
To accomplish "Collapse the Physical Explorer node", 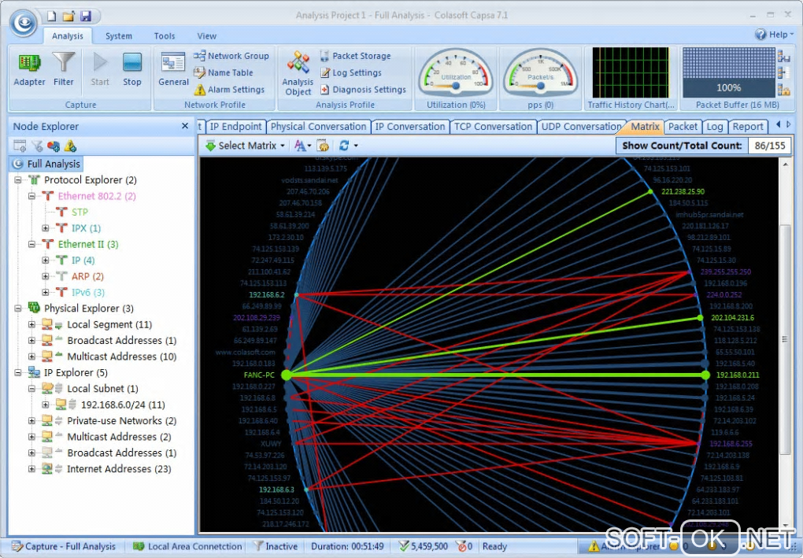I will coord(18,309).
